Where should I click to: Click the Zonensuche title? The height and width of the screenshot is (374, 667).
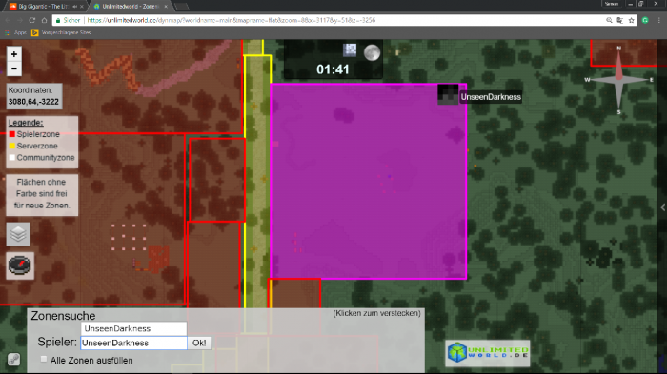(63, 316)
